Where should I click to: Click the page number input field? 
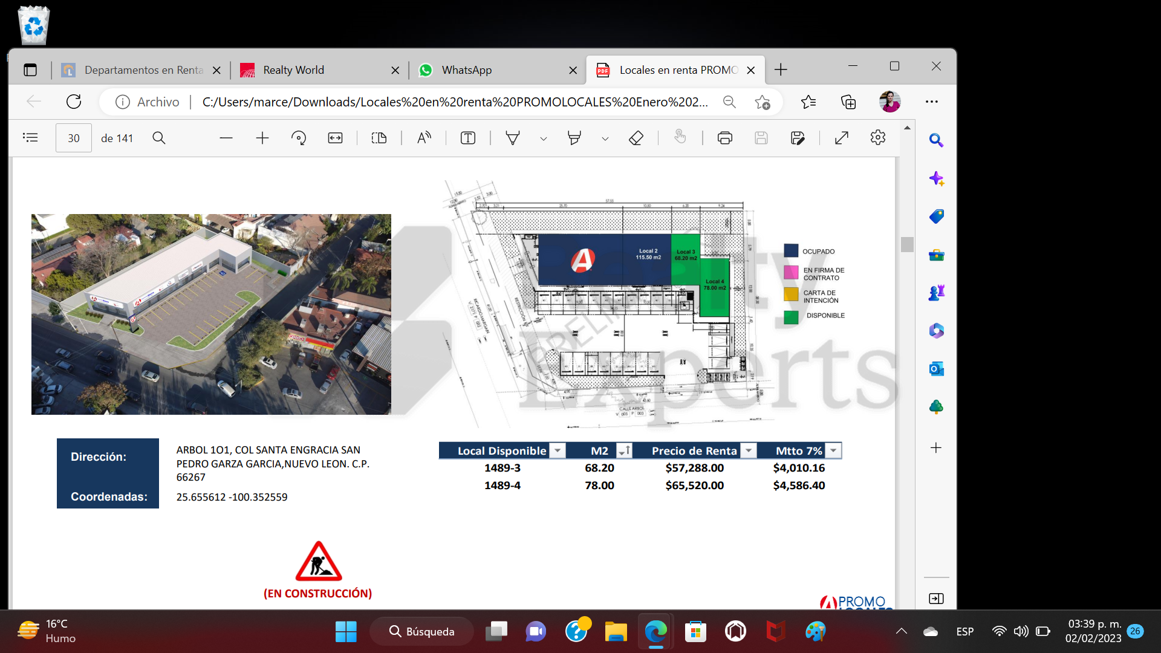click(x=74, y=138)
